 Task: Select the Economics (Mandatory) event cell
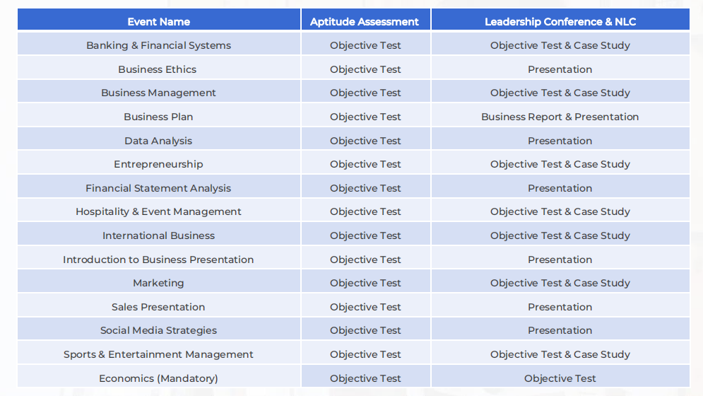158,378
